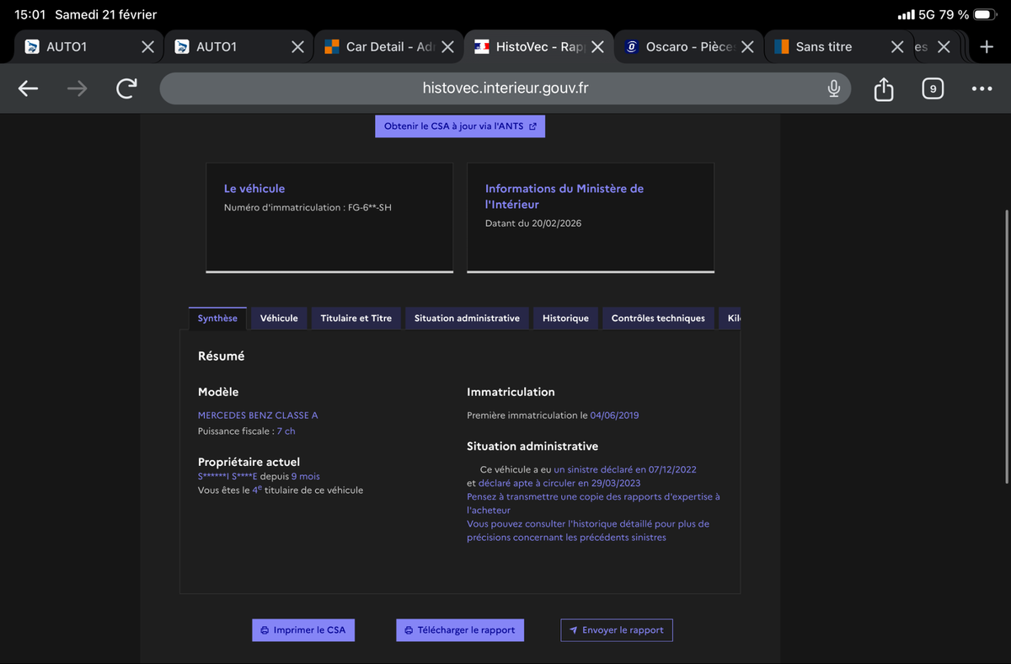Viewport: 1011px width, 664px height.
Task: Show the Historique tab
Action: click(565, 319)
